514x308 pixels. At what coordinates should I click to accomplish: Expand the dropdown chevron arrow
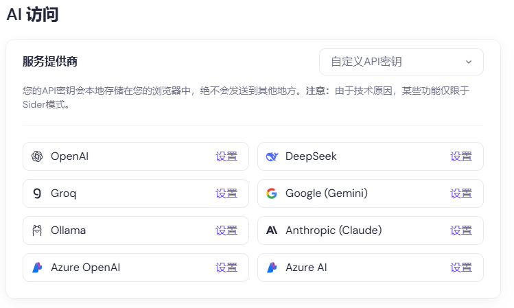coord(469,62)
